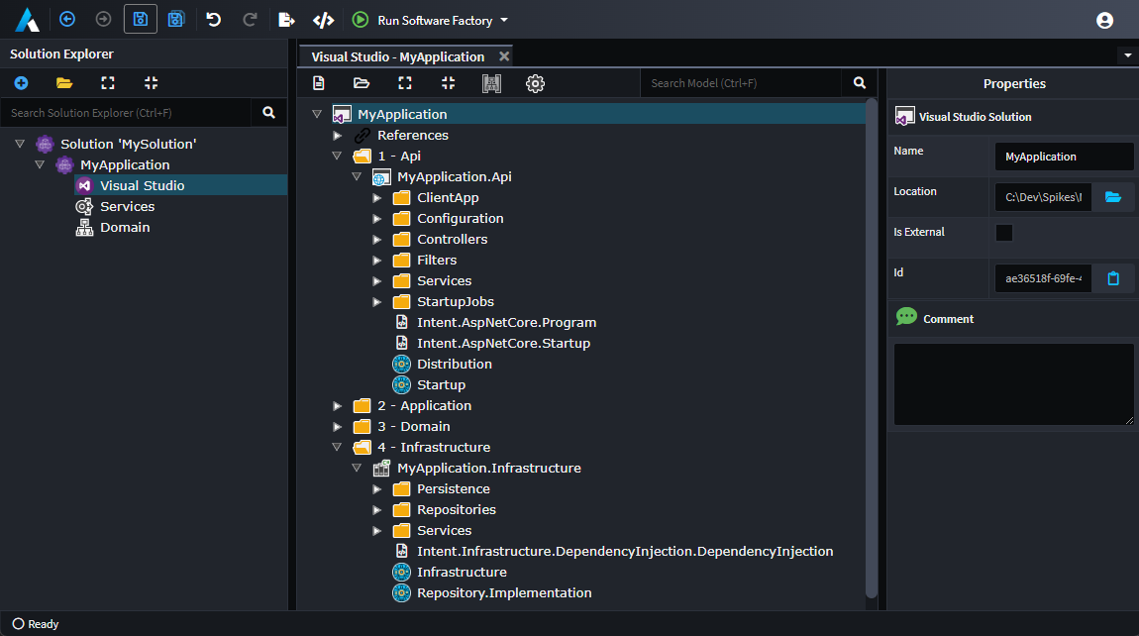Open the code view icon
1139x636 pixels.
click(323, 20)
